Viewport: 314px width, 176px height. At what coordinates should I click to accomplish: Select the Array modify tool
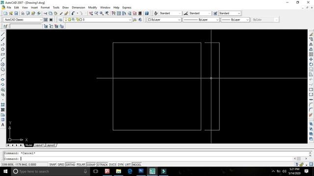click(x=311, y=54)
